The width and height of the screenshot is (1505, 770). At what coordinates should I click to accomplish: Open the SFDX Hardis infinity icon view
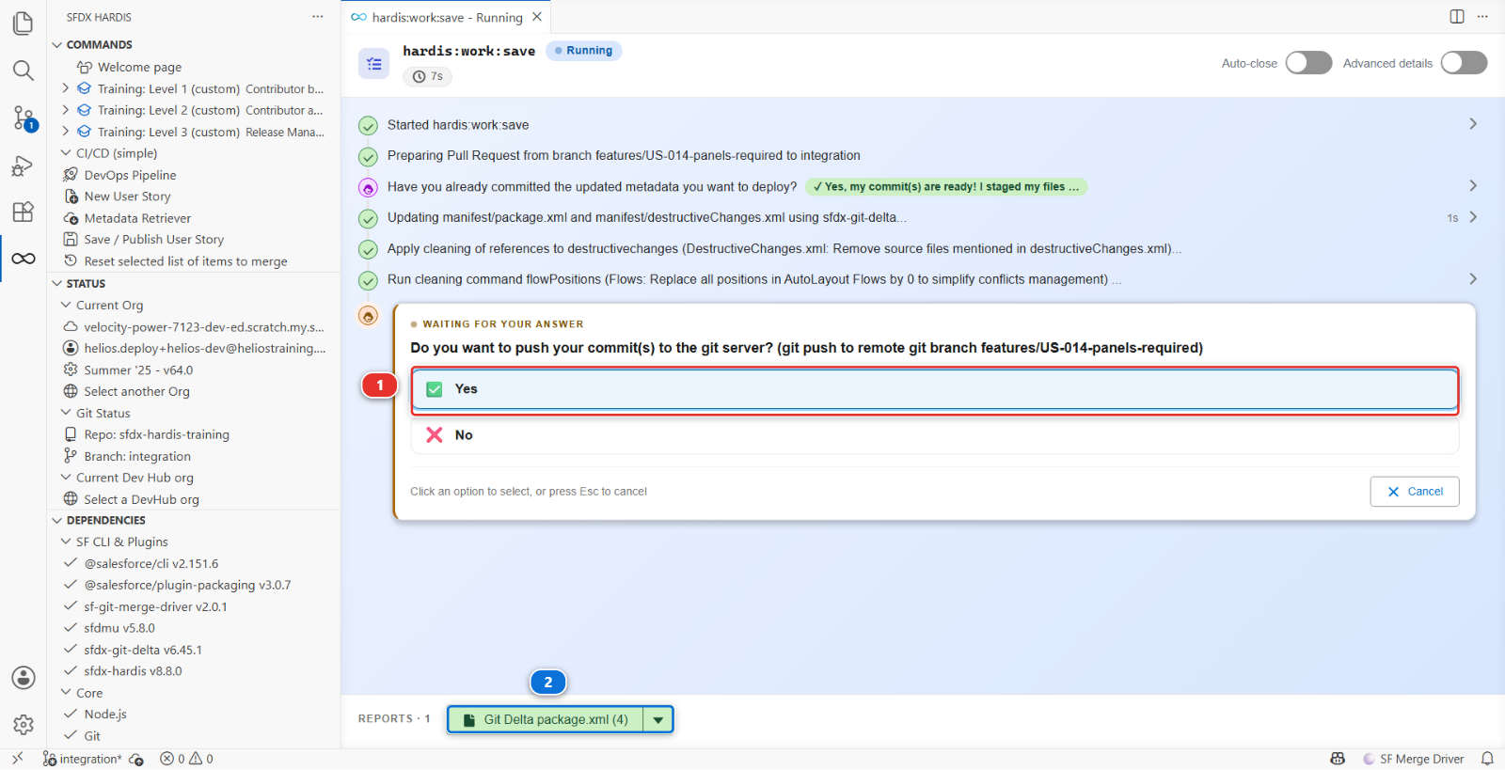coord(24,259)
